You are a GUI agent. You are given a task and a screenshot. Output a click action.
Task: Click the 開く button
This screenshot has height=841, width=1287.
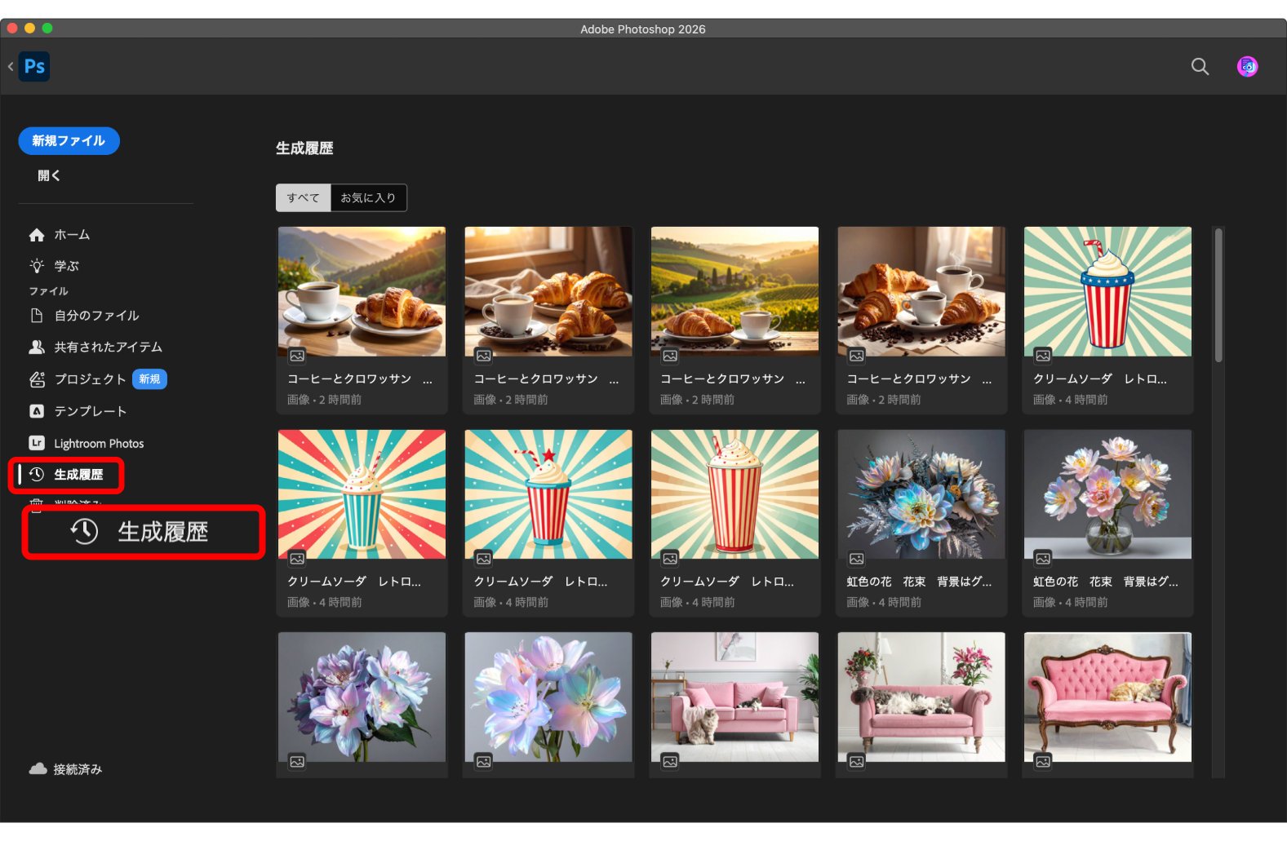pos(49,175)
